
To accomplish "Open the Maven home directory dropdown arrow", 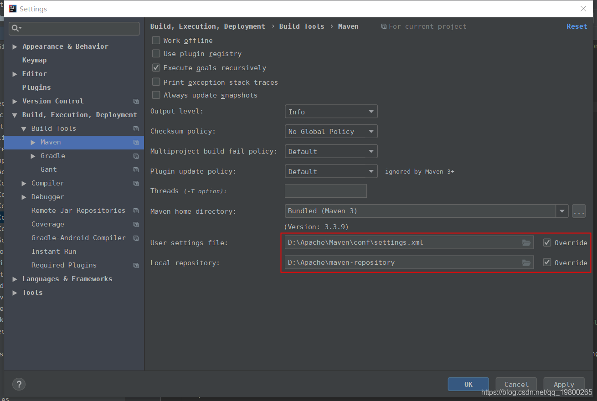I will [x=562, y=211].
